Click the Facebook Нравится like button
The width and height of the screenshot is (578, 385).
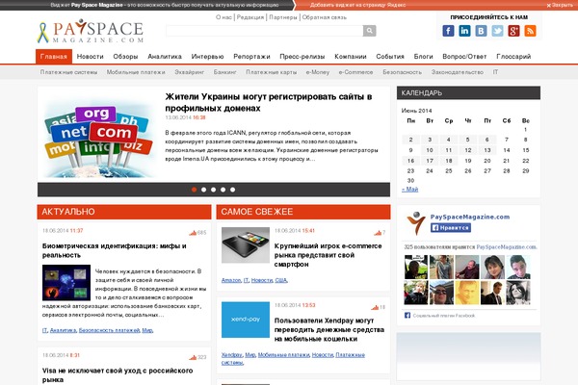point(451,228)
